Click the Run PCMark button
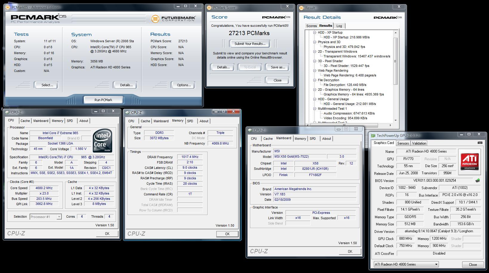 pos(103,100)
